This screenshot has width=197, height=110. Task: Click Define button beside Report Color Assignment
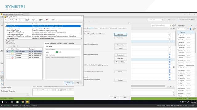[120, 80]
